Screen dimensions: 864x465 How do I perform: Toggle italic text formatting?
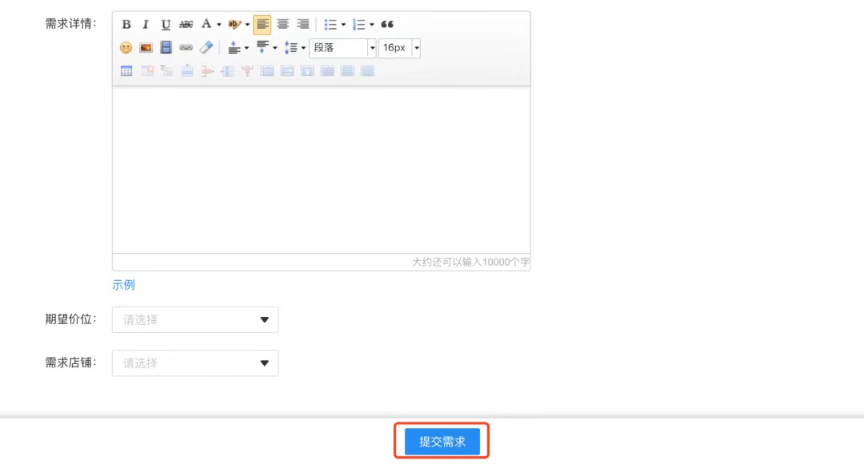(146, 24)
